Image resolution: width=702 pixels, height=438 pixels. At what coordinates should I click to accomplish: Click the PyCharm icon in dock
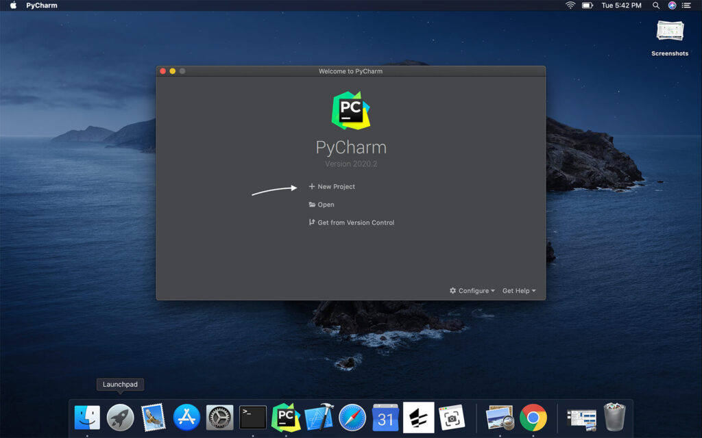click(286, 418)
